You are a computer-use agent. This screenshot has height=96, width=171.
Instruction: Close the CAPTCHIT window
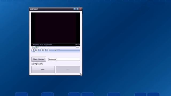pyautogui.click(x=80, y=9)
